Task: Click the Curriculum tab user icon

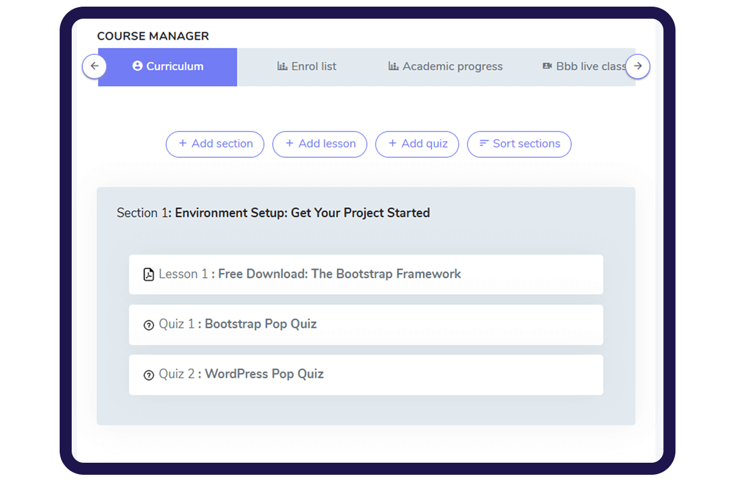Action: coord(137,66)
